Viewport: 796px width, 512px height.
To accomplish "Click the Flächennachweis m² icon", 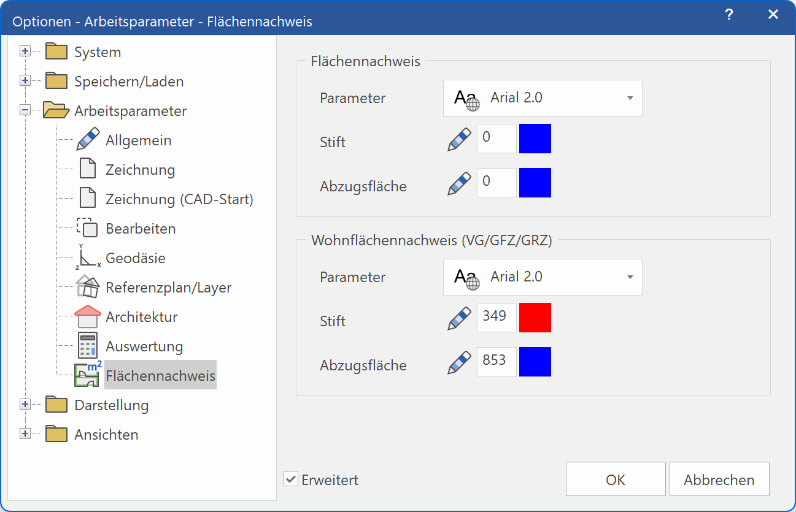I will (x=88, y=375).
